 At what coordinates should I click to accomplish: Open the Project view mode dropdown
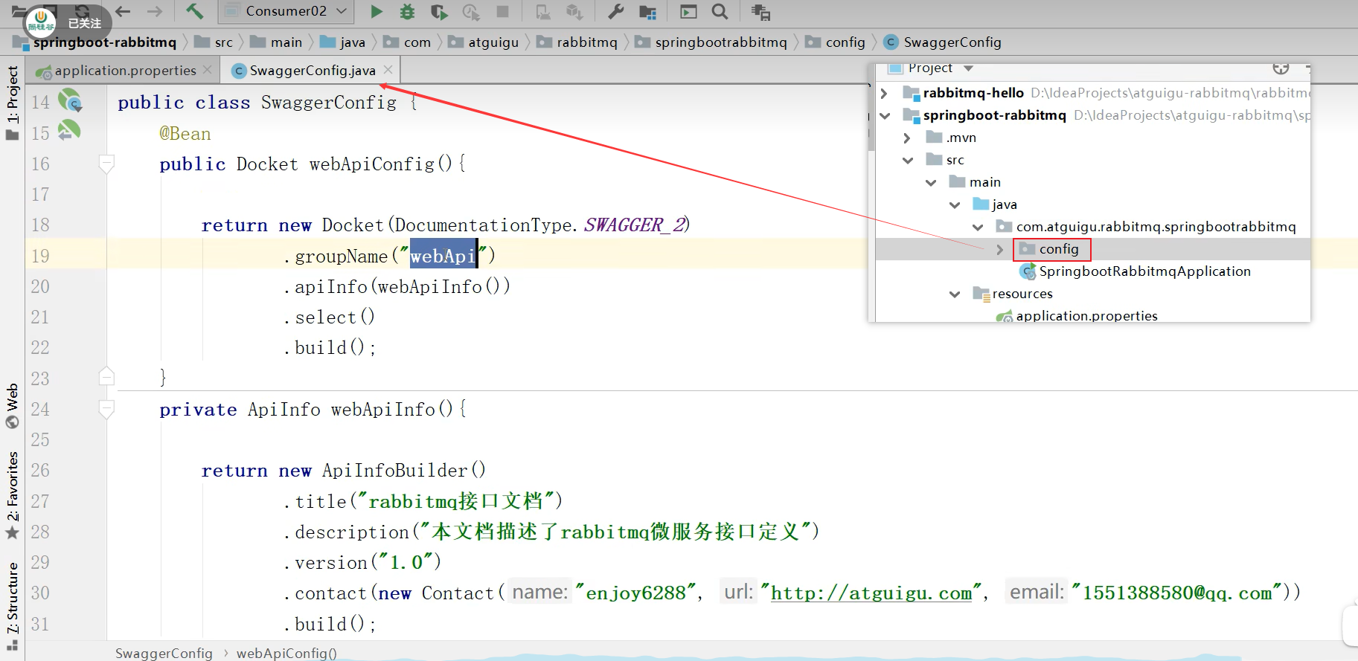(x=968, y=68)
